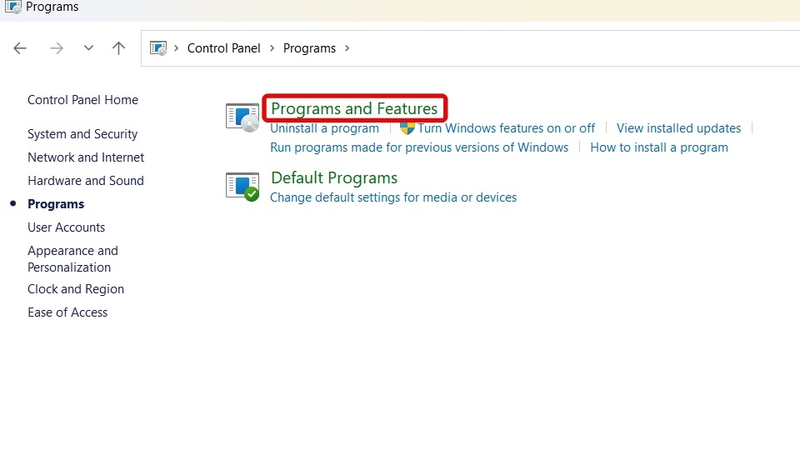
Task: Open Ease of Access category
Action: (67, 312)
